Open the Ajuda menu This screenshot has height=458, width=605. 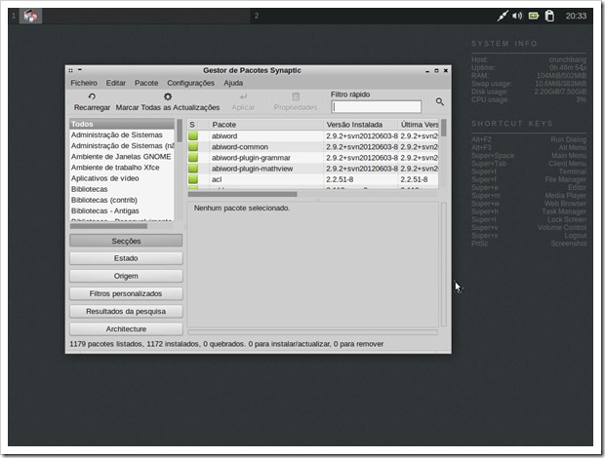coord(233,83)
